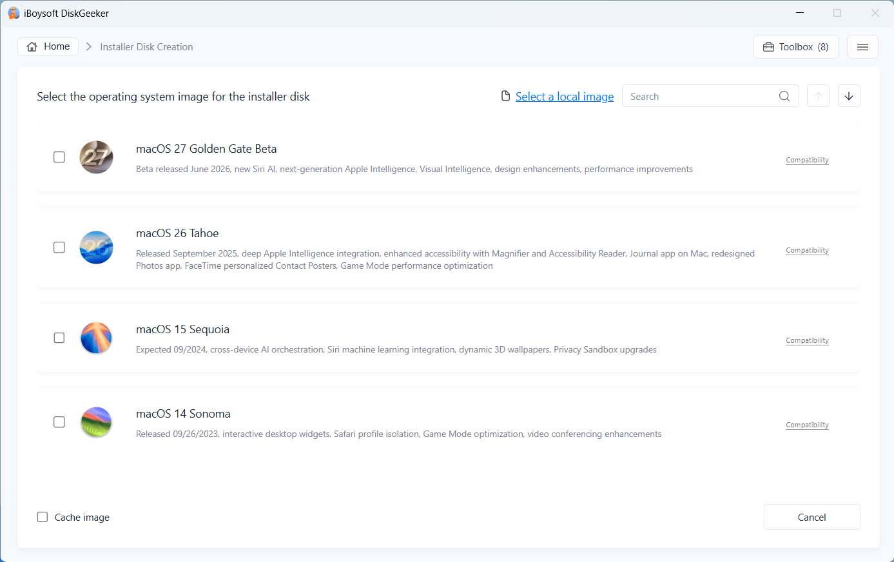The height and width of the screenshot is (562, 894).
Task: Check the macOS 27 Golden Gate Beta checkbox
Action: (x=59, y=157)
